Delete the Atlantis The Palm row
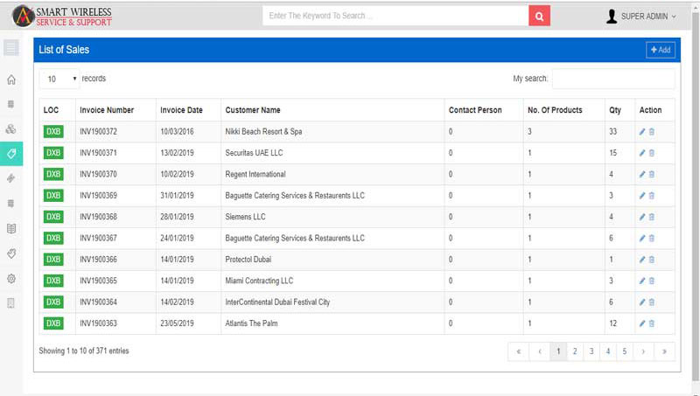 (x=652, y=323)
